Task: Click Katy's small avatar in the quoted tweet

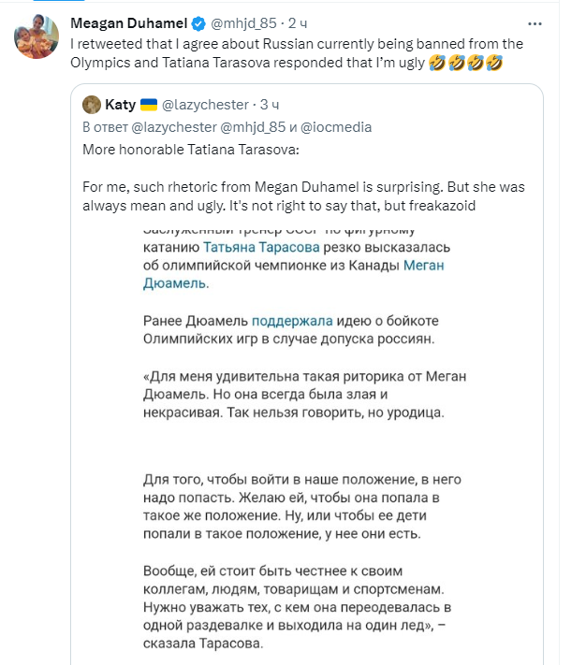Action: [92, 104]
